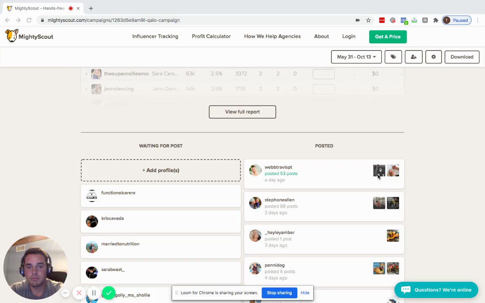The height and width of the screenshot is (303, 485).
Task: Click the Login link
Action: 349,36
